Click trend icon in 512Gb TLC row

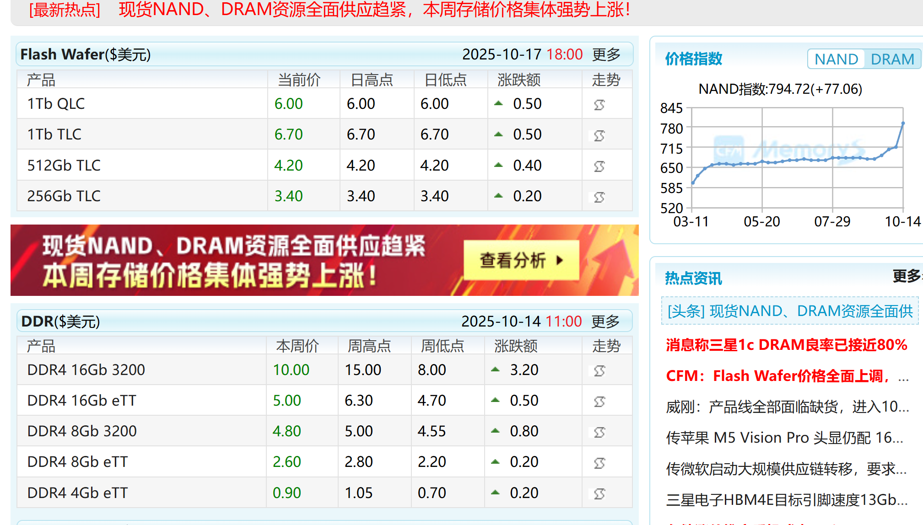pos(599,166)
